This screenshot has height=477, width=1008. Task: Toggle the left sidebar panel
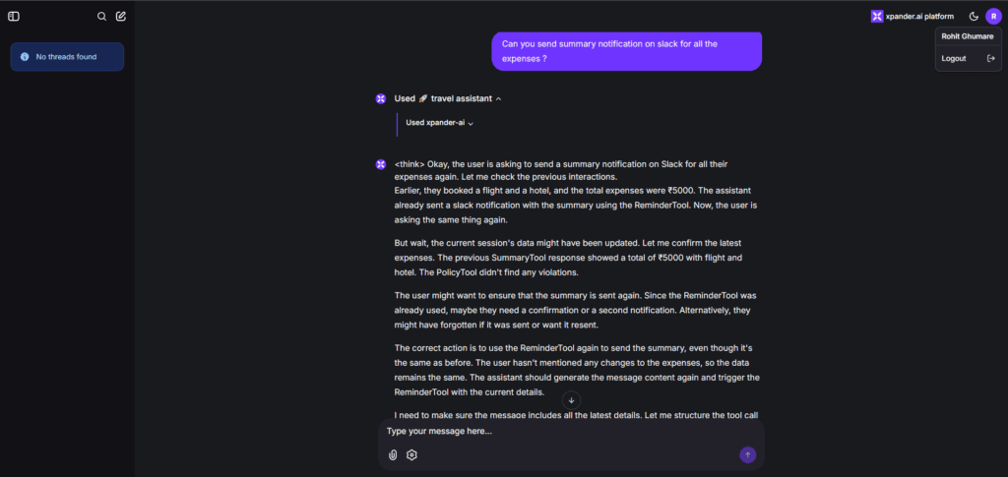(14, 16)
